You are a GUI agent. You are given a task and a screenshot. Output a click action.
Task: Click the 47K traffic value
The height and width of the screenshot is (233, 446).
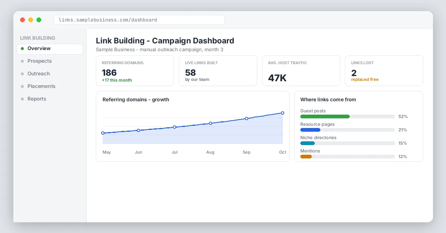(x=277, y=78)
